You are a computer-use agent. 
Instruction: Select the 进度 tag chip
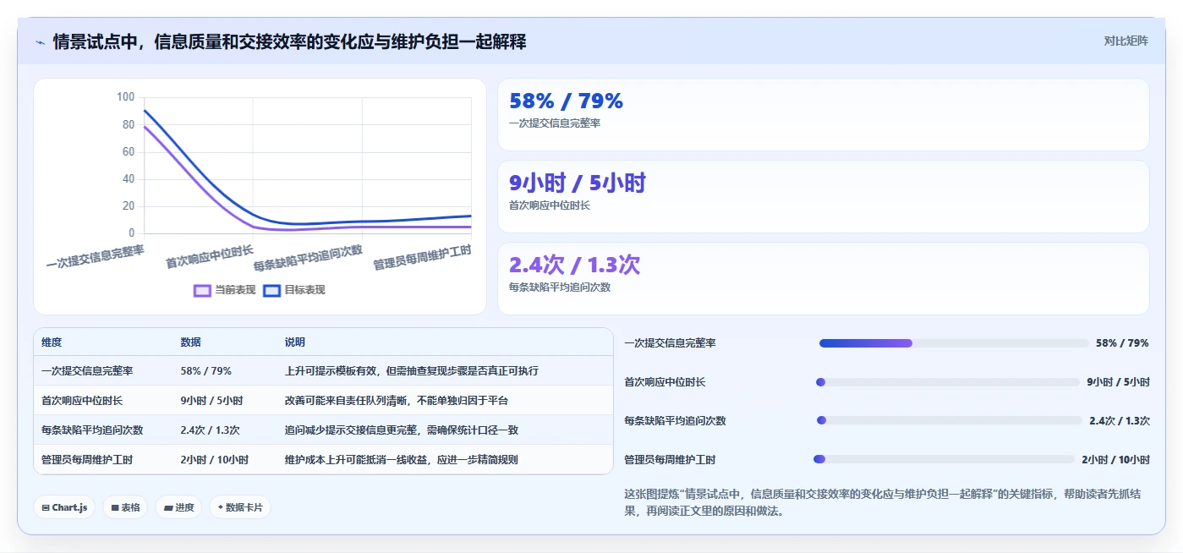[x=178, y=507]
